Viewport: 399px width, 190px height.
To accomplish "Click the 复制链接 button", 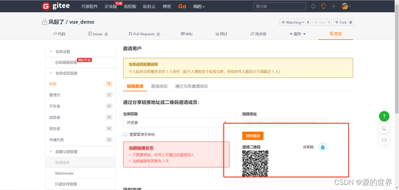I will pyautogui.click(x=253, y=136).
